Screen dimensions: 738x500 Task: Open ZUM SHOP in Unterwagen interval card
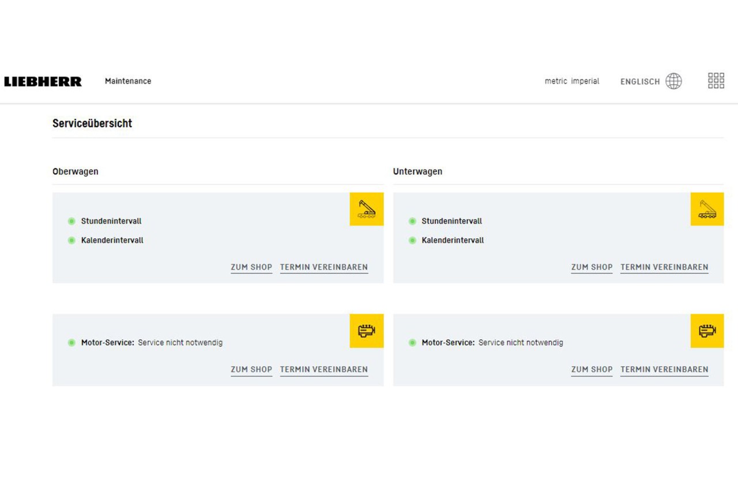click(x=592, y=268)
